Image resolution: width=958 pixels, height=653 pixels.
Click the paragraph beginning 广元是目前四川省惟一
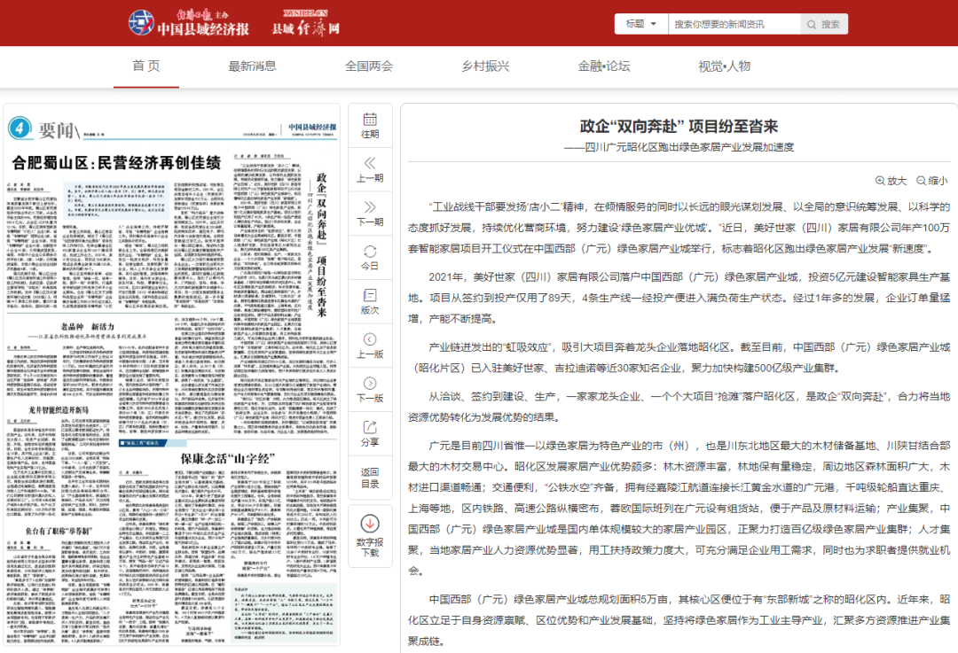(x=679, y=509)
